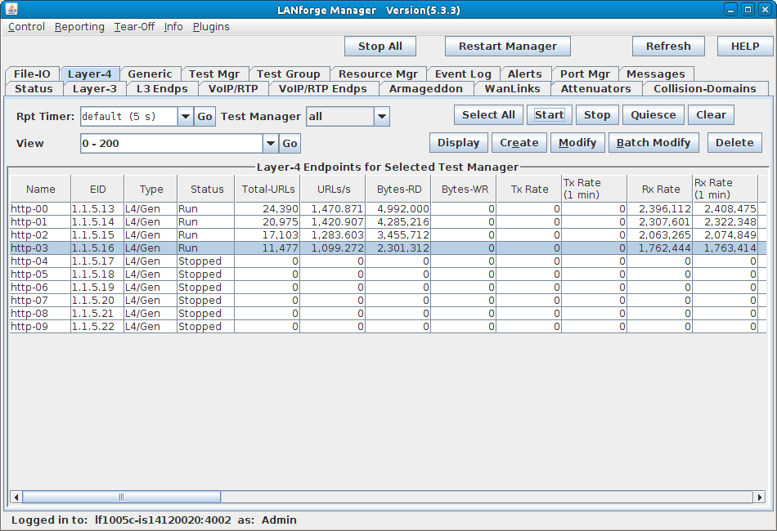
Task: Click the Total-URLs column header
Action: (x=267, y=190)
